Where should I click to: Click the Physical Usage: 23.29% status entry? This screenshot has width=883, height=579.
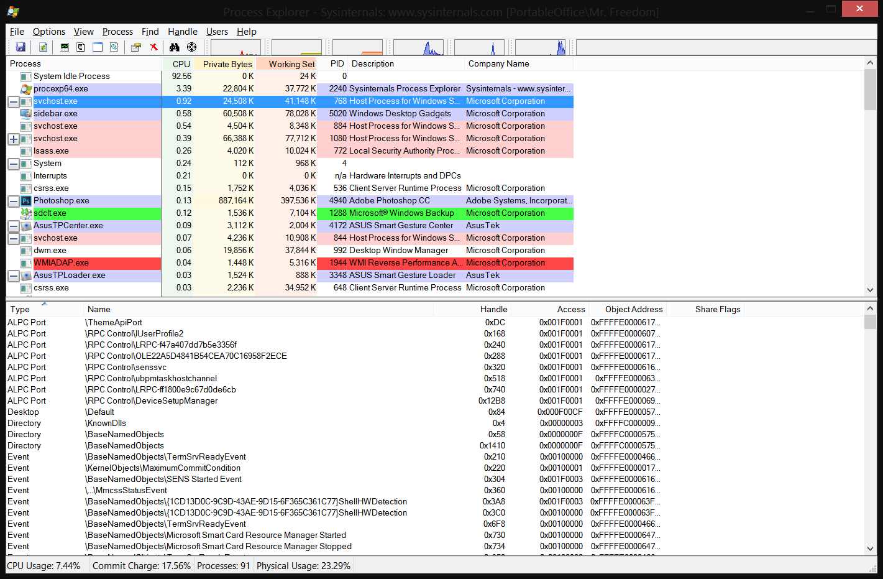pos(304,566)
